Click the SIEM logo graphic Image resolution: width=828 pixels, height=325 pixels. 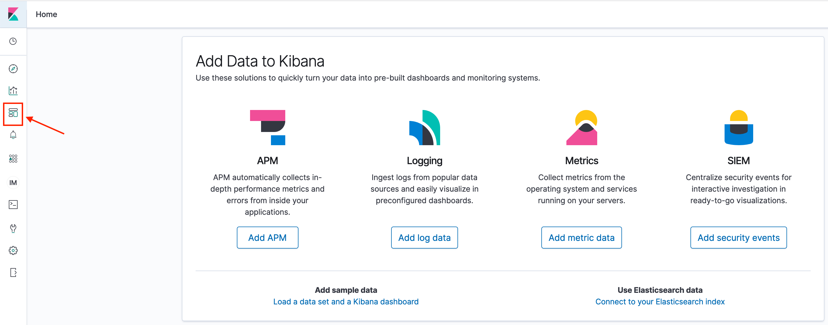pyautogui.click(x=739, y=128)
